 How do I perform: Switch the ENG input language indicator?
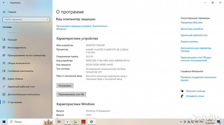201,122
